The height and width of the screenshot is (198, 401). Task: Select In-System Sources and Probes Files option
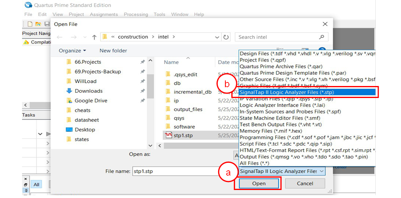point(307,112)
